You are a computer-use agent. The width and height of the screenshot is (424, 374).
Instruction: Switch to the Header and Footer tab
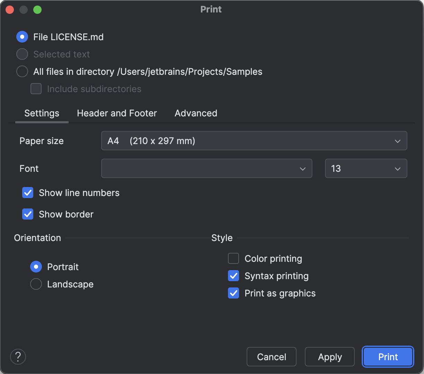(117, 113)
